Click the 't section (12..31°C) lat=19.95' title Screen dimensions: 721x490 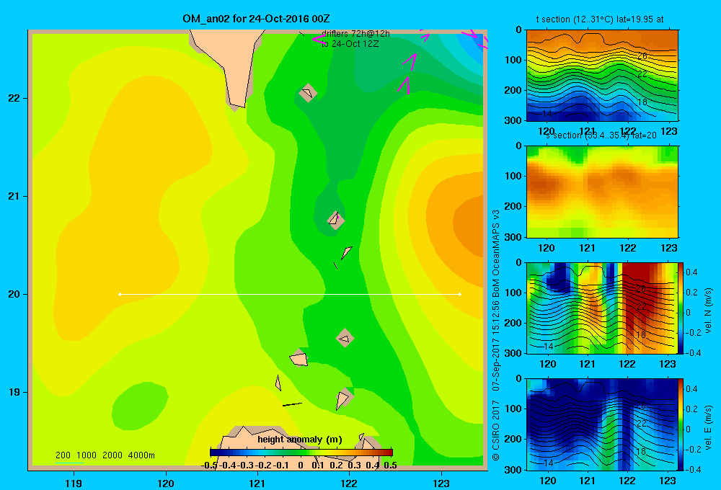pyautogui.click(x=600, y=19)
